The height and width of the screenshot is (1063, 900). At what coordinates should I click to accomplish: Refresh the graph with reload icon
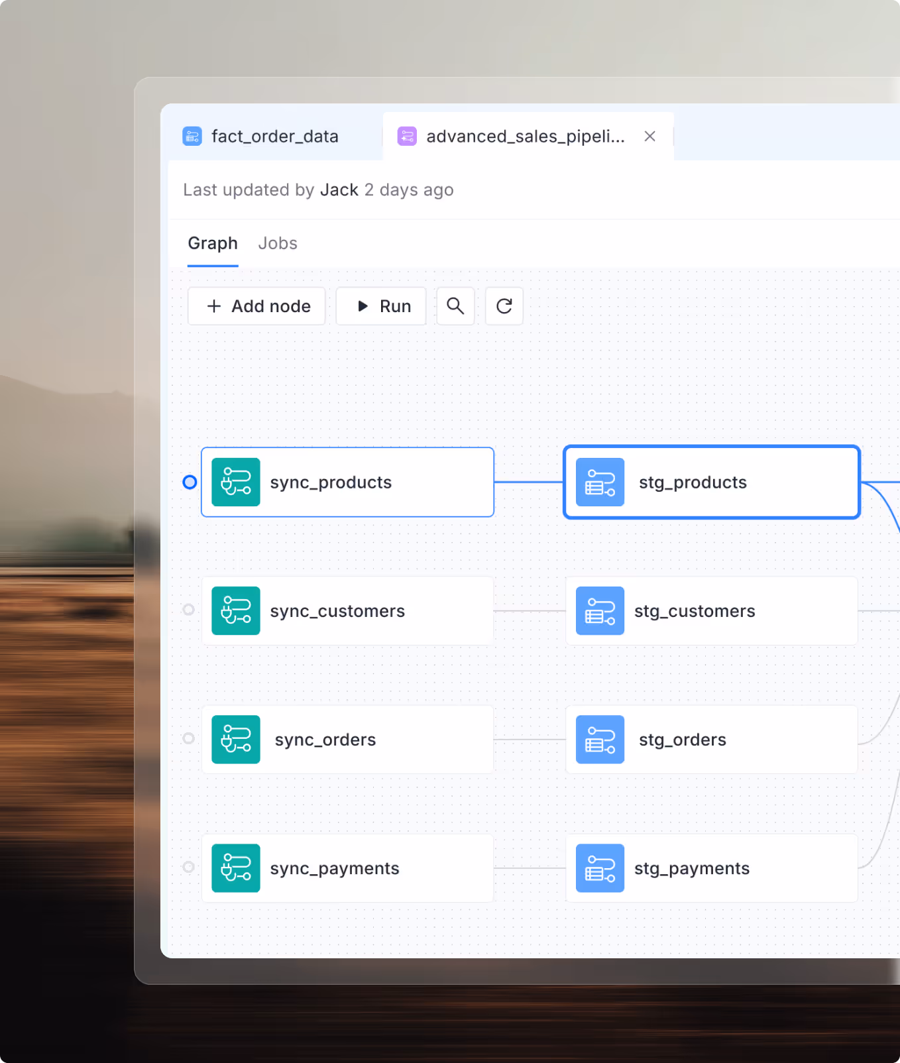point(504,306)
